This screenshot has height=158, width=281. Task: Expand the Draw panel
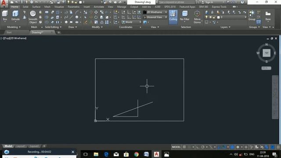[72, 27]
